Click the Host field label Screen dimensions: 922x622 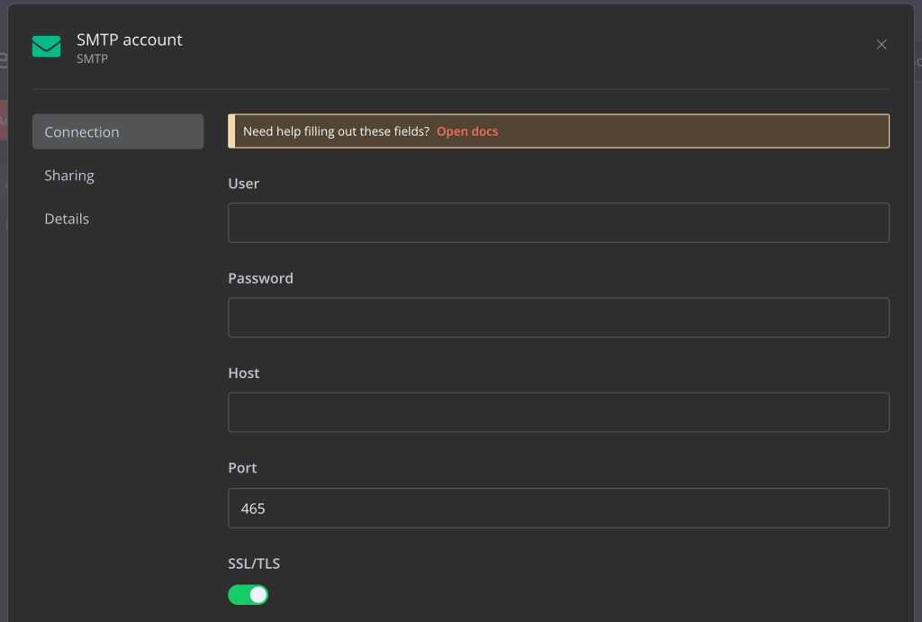pyautogui.click(x=243, y=373)
